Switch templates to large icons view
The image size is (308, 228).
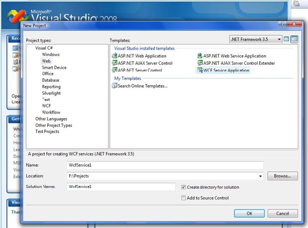pos(286,39)
